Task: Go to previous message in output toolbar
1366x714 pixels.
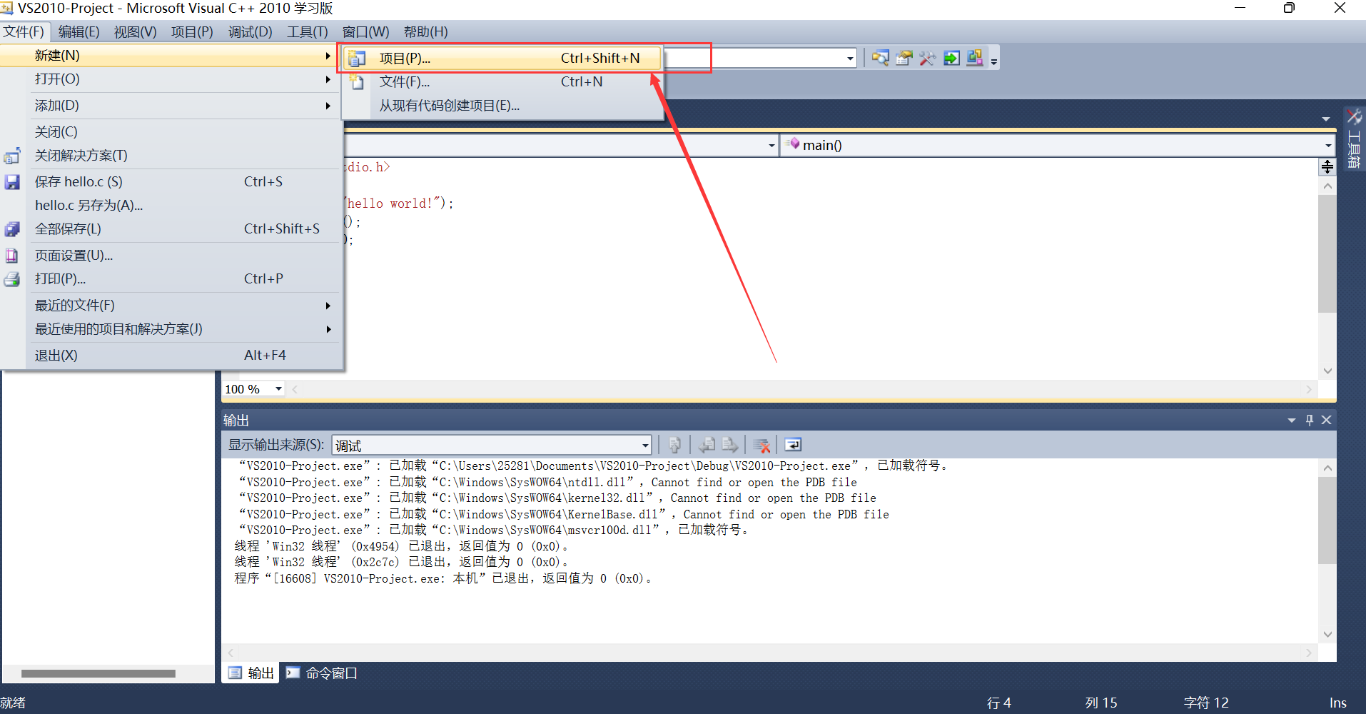Action: (x=707, y=446)
